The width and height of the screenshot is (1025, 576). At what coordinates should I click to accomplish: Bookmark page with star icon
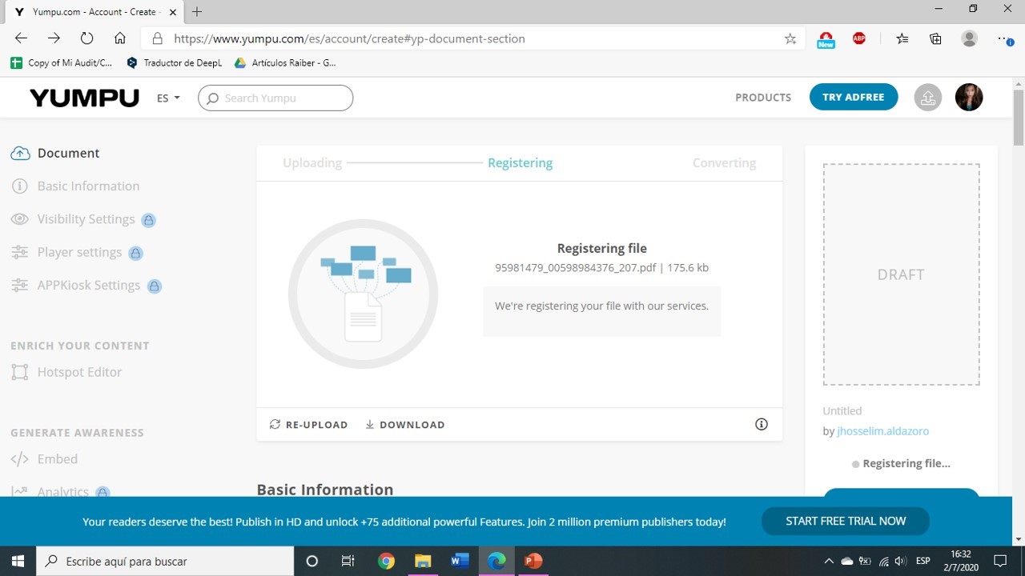[x=790, y=38]
